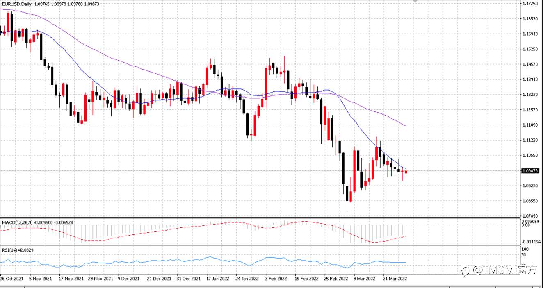Click the 1.10550 price axis label

coord(531,155)
